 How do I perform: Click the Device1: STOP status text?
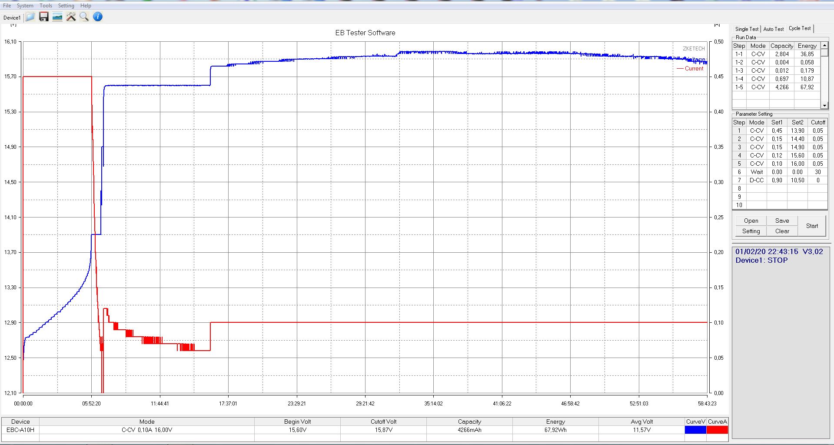(761, 260)
